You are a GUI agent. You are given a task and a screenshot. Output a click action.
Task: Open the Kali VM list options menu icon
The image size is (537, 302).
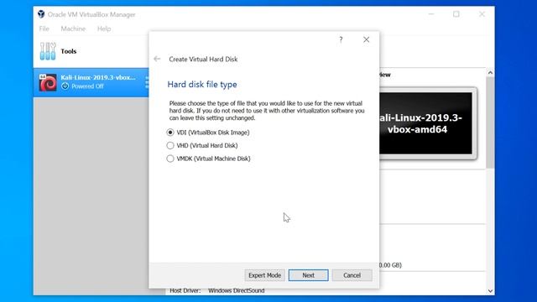point(147,82)
